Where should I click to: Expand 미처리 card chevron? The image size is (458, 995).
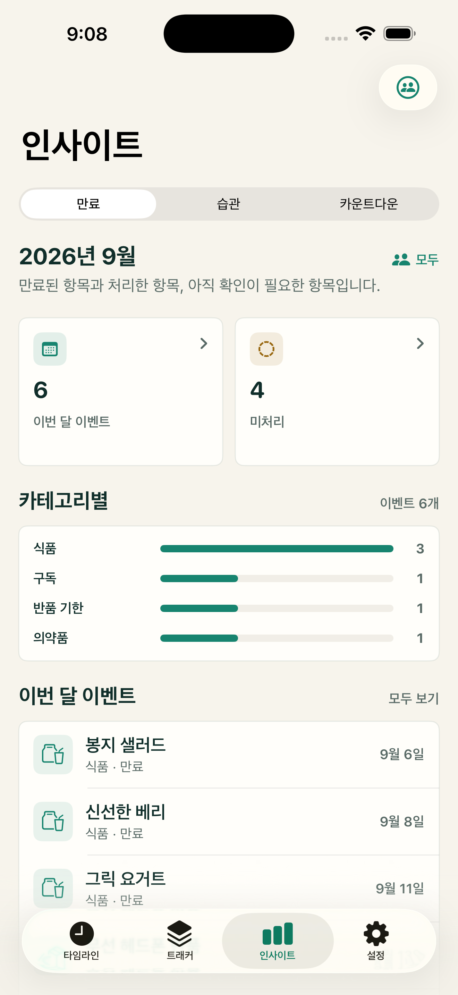point(420,343)
